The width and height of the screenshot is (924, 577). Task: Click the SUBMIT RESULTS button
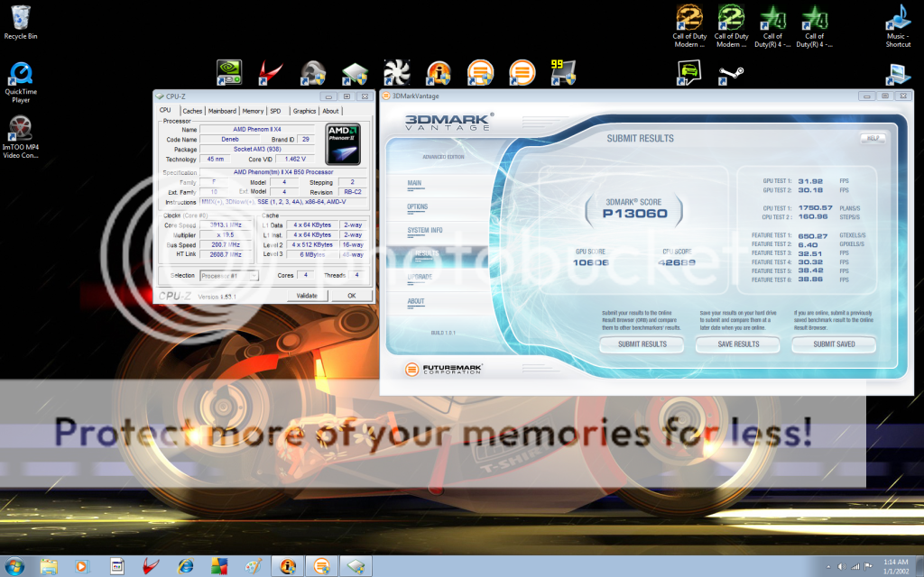click(x=642, y=344)
